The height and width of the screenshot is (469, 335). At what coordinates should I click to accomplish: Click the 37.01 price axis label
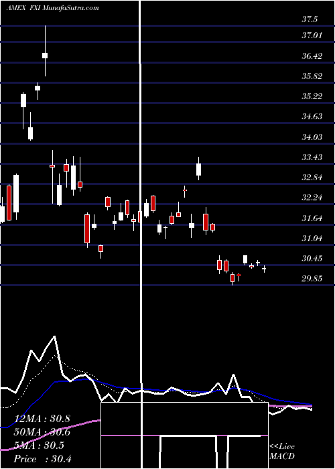coord(312,36)
